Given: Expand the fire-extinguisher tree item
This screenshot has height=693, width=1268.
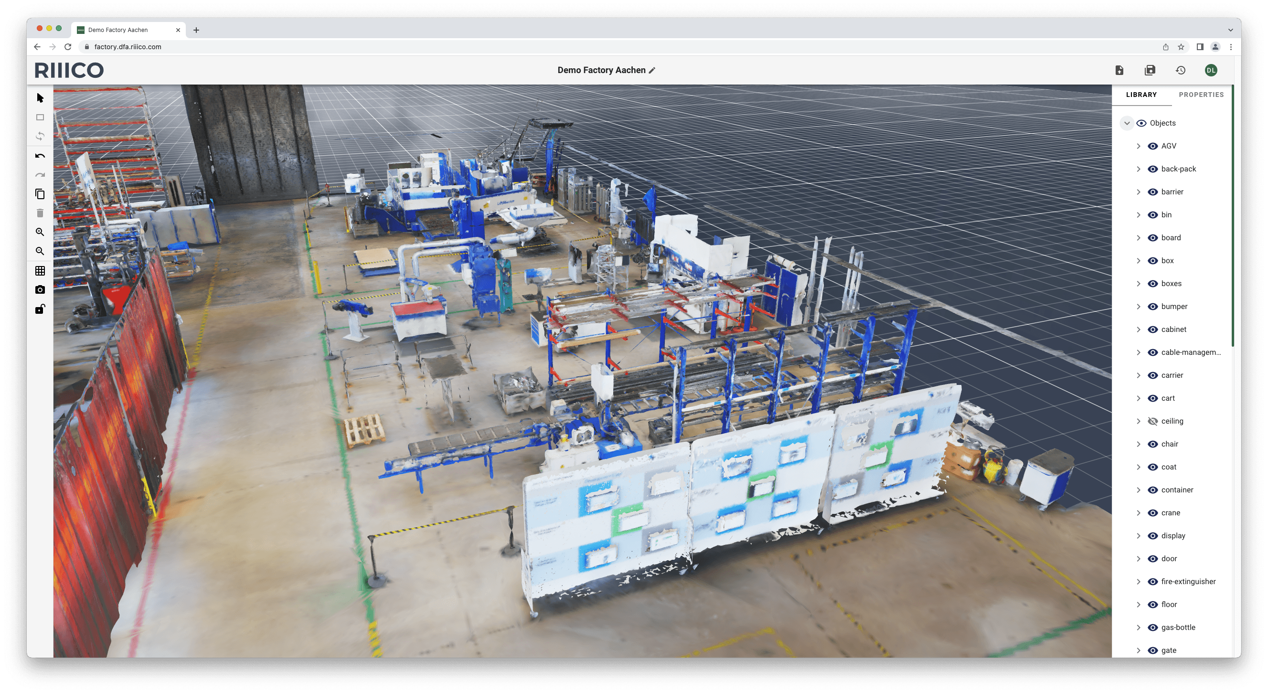Looking at the screenshot, I should (1139, 582).
